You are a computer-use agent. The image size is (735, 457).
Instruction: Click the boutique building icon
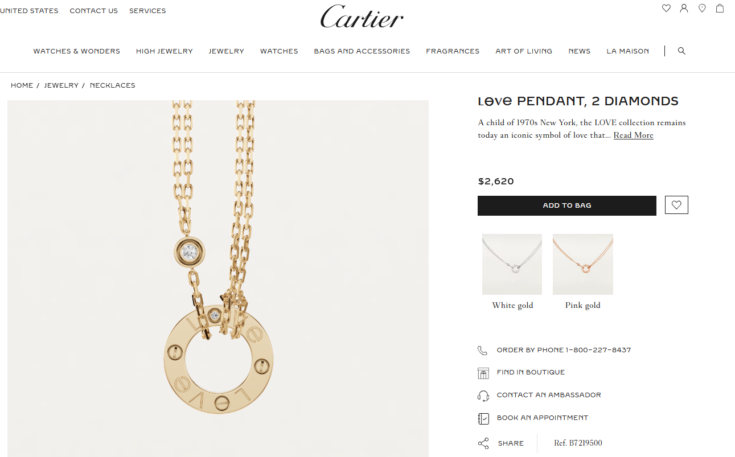click(x=483, y=373)
